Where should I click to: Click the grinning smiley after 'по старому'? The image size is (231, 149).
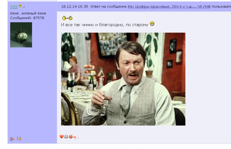(152, 24)
